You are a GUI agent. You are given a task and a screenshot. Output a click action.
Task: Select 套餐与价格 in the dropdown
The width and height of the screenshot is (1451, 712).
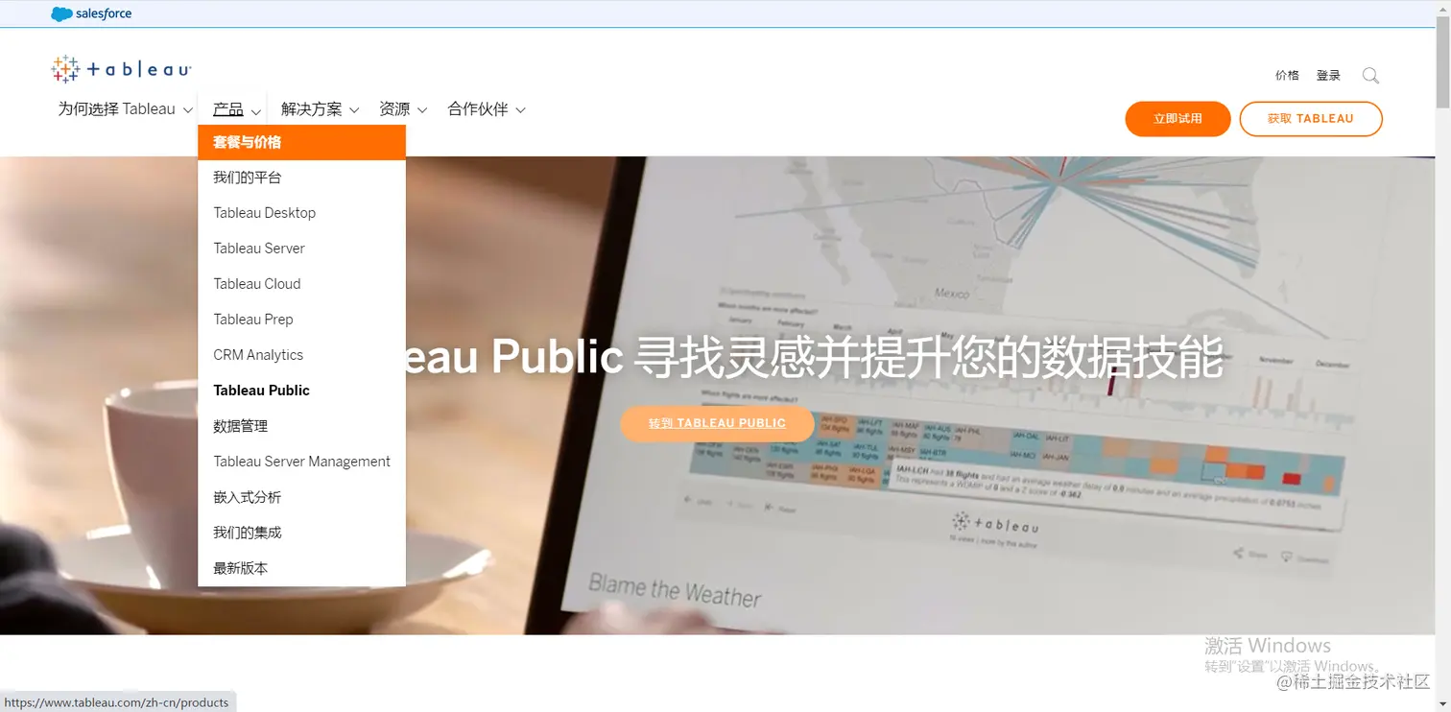(301, 142)
